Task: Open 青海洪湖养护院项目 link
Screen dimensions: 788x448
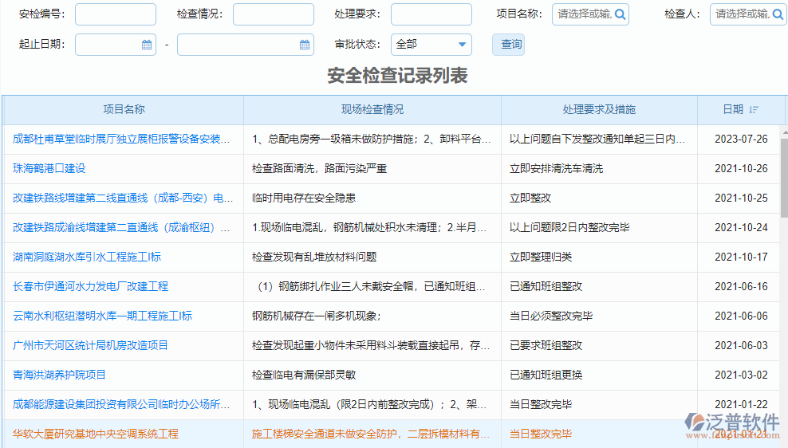Action: click(x=59, y=375)
